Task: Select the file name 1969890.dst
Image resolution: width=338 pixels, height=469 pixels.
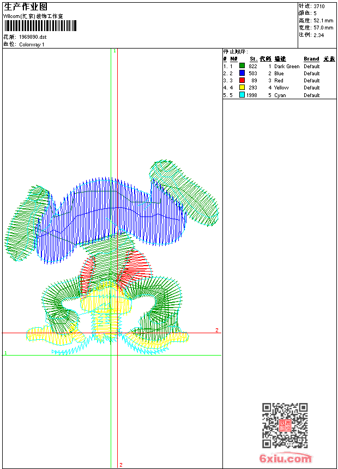Action: coord(33,37)
